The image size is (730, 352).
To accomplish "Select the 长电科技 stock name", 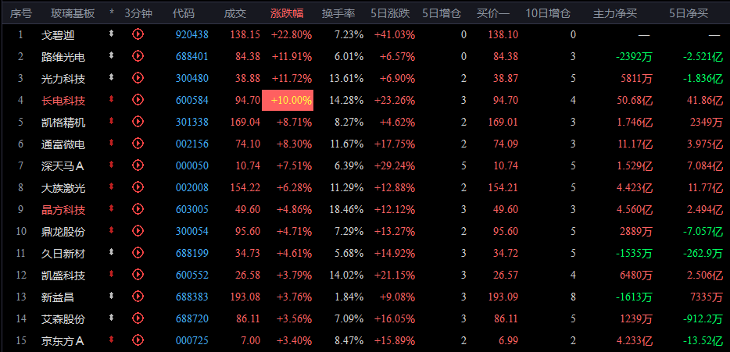I will tap(63, 101).
